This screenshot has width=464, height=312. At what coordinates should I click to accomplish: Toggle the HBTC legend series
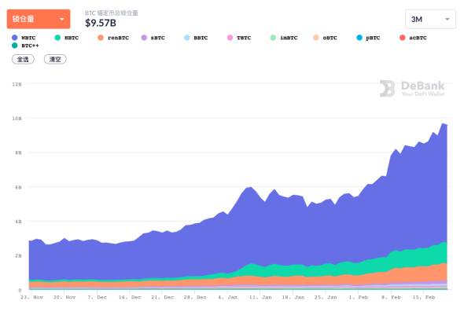[x=67, y=38]
